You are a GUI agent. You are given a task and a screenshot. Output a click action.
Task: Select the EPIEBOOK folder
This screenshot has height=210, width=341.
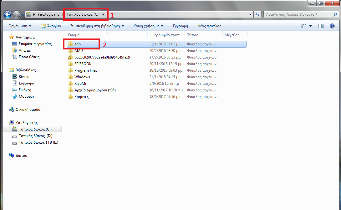pyautogui.click(x=83, y=64)
